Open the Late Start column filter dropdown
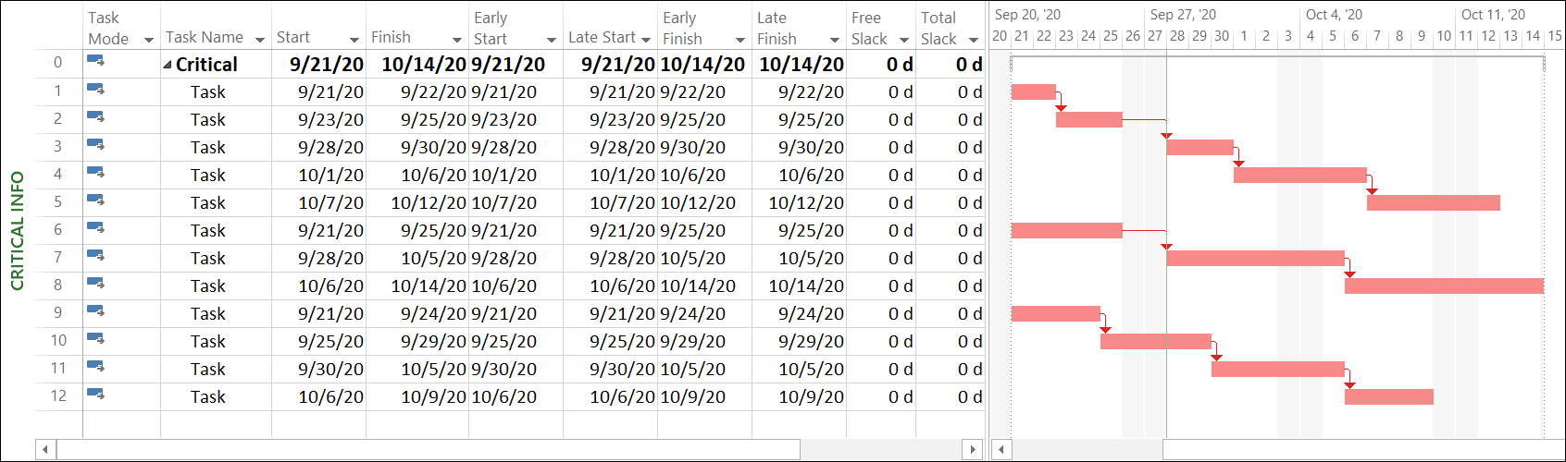The image size is (1566, 462). pyautogui.click(x=646, y=40)
